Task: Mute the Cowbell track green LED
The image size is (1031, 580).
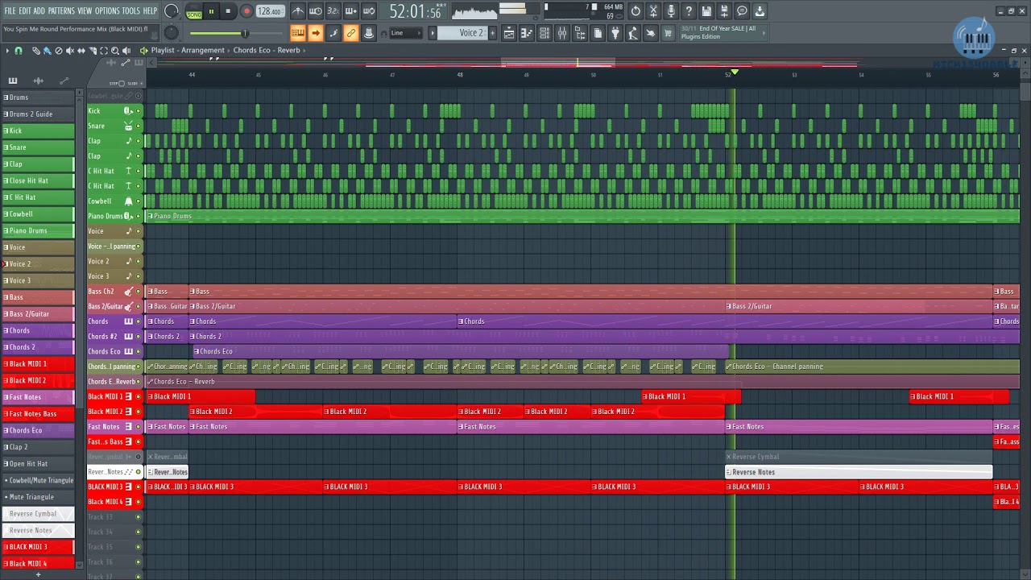Action: point(138,201)
